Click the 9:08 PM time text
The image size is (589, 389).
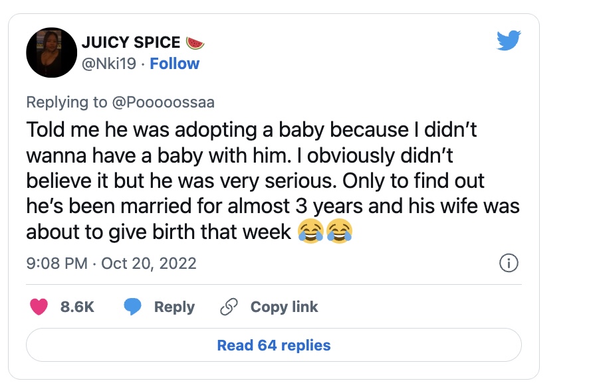pos(57,264)
